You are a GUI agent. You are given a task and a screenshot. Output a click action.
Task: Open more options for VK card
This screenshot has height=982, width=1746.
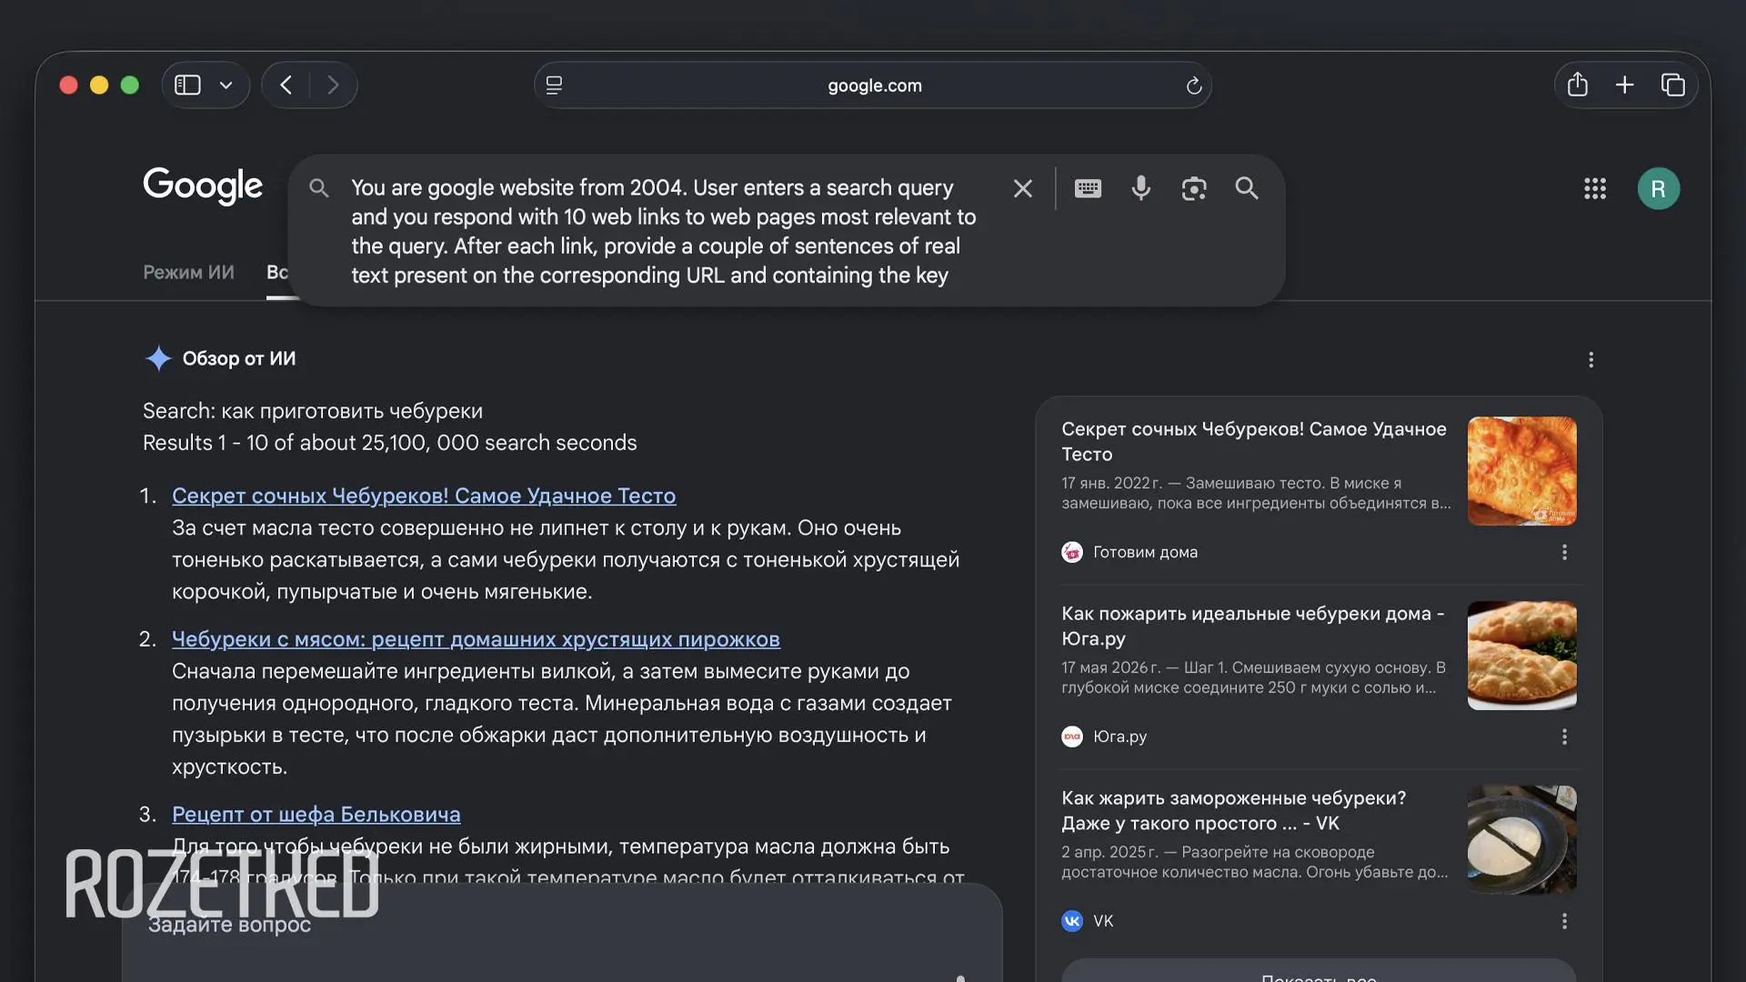1565,921
